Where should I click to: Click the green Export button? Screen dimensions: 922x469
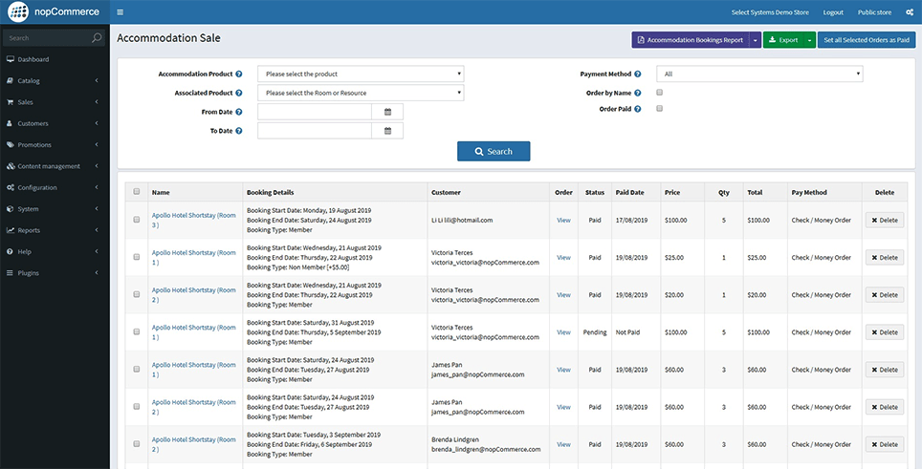783,40
